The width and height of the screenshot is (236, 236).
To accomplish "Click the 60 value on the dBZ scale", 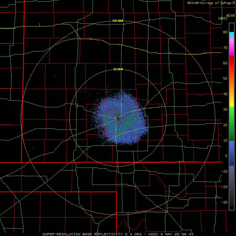I will [225, 63].
